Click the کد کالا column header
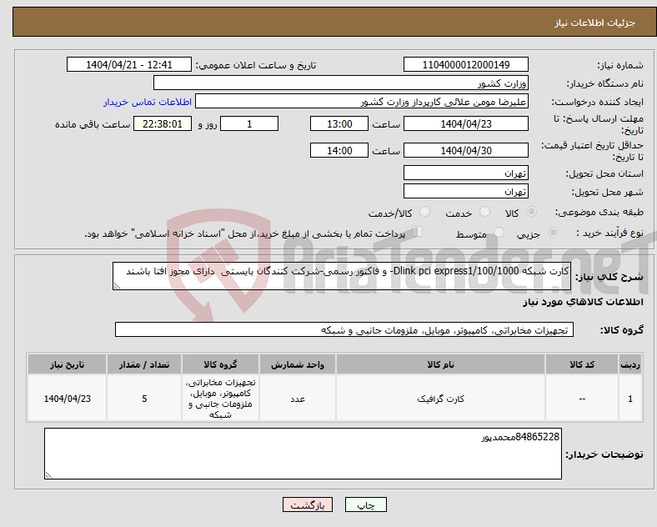This screenshot has height=527, width=657. coord(582,364)
